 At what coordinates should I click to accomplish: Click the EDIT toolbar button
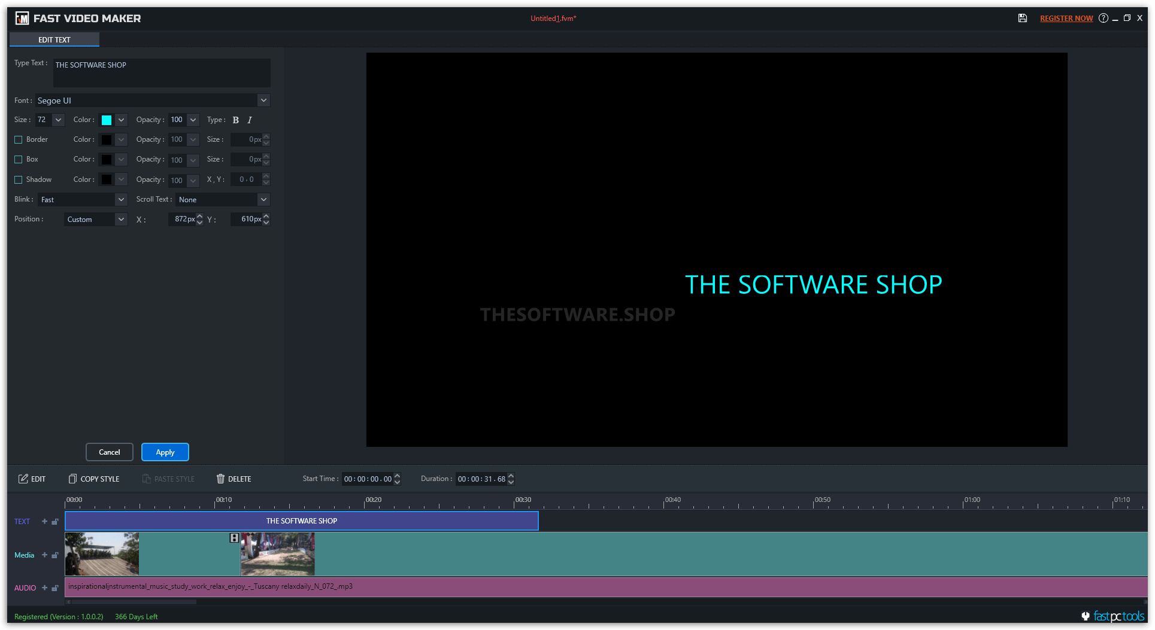[x=32, y=479]
